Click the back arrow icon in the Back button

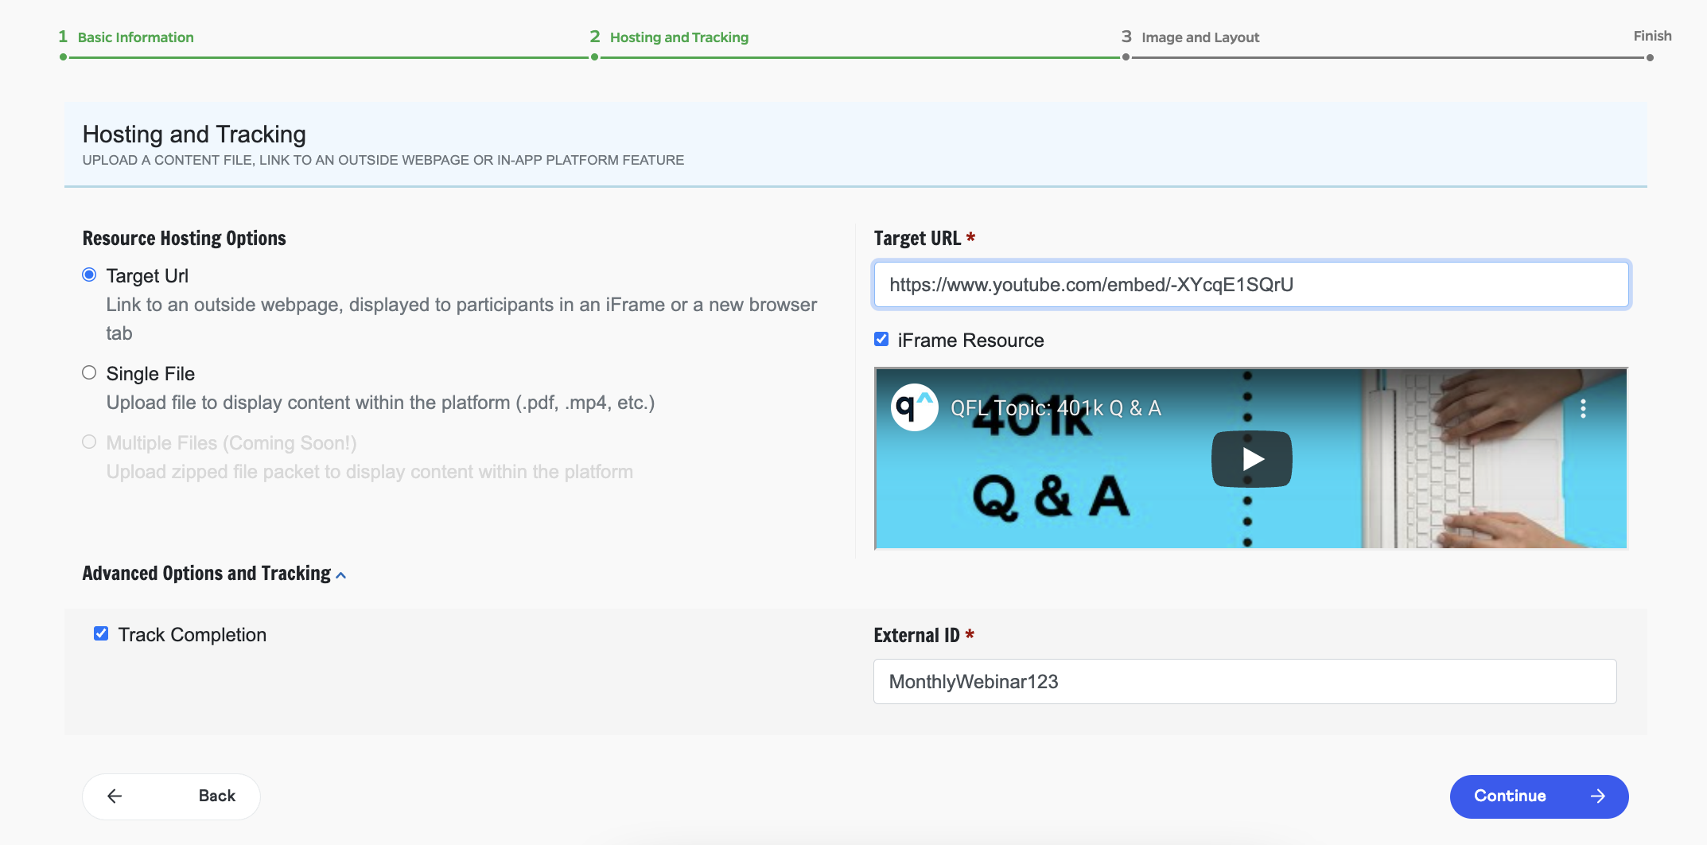click(x=115, y=796)
